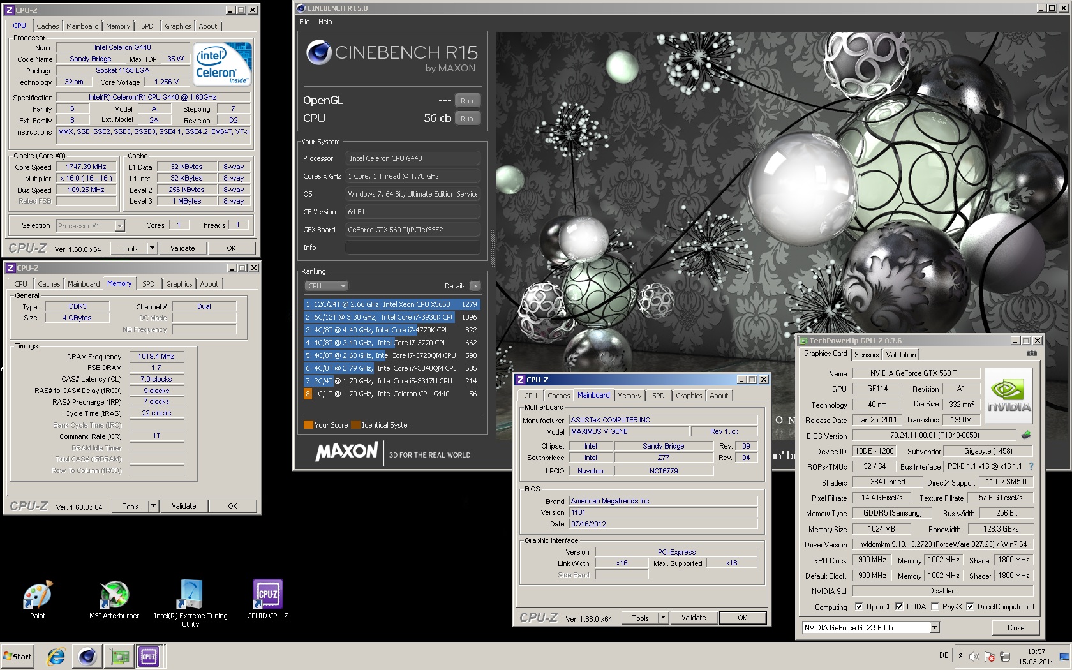Open About tab in top CPU-Z window

point(208,26)
